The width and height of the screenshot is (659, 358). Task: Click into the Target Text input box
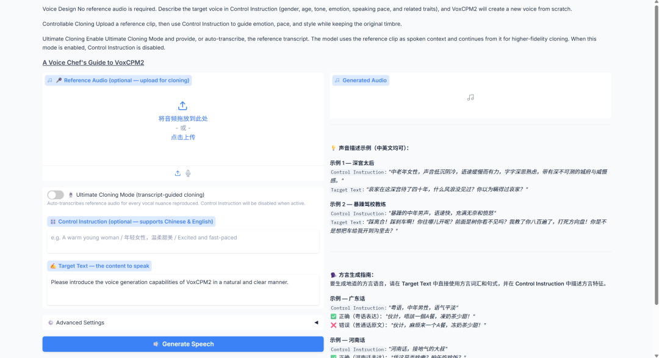click(183, 290)
